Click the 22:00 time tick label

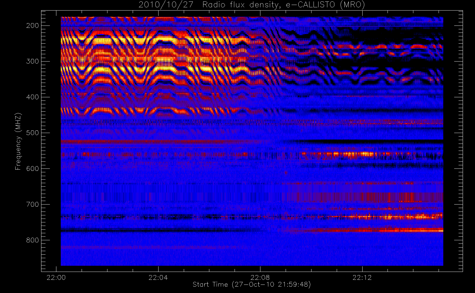[x=56, y=277]
